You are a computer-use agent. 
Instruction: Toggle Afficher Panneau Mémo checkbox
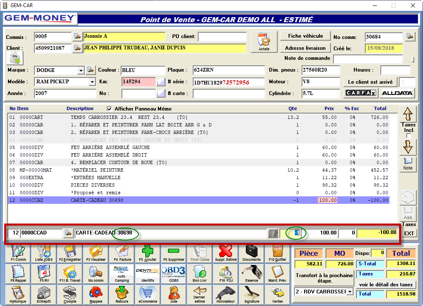click(x=109, y=109)
